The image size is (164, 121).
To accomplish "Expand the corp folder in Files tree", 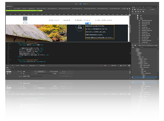I will pos(136,17).
